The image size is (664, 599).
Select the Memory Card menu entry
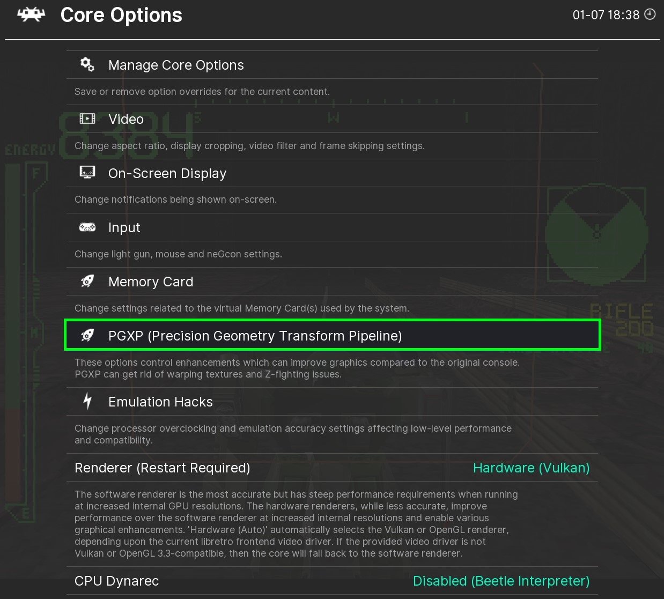[151, 282]
